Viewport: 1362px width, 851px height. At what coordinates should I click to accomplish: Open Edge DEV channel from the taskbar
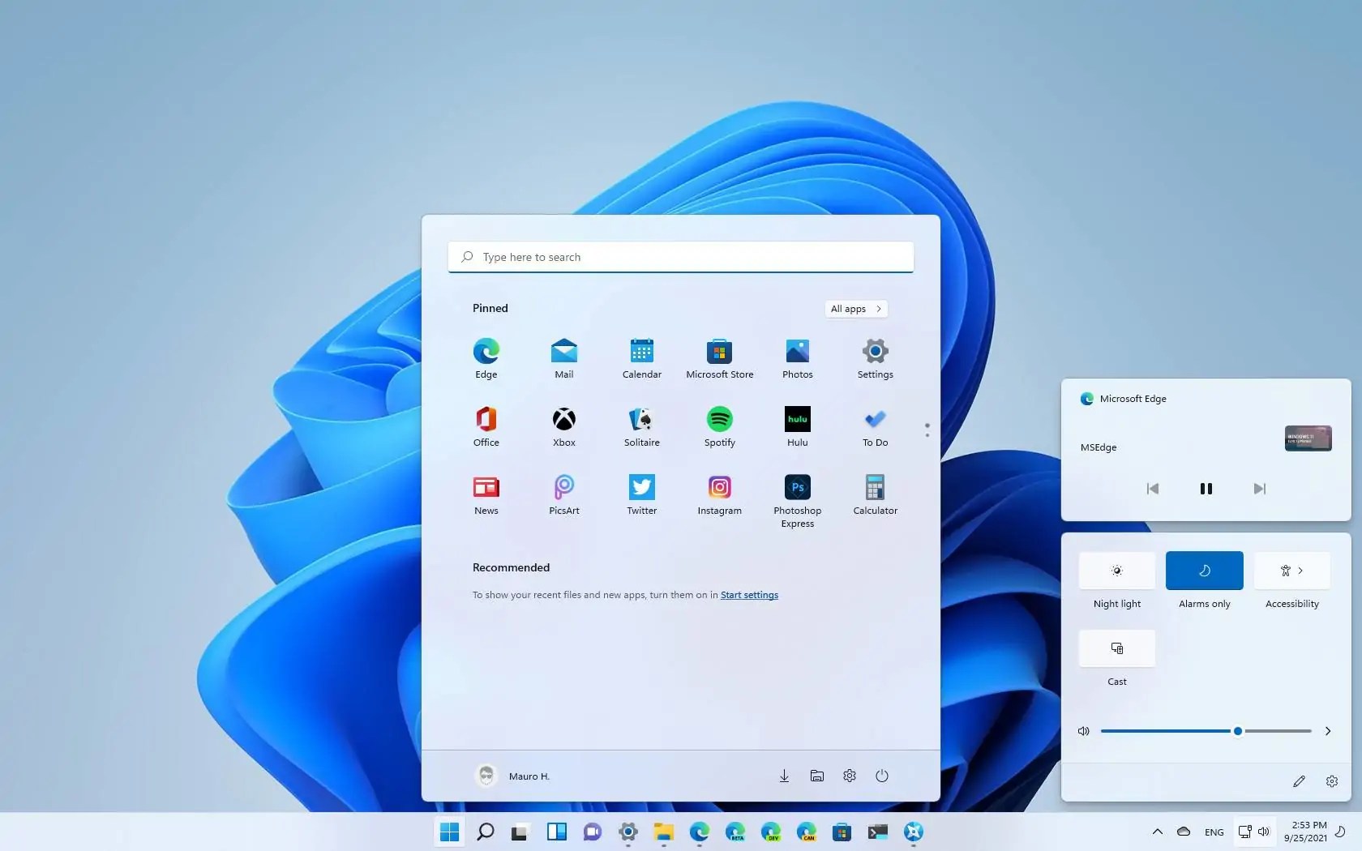(771, 832)
